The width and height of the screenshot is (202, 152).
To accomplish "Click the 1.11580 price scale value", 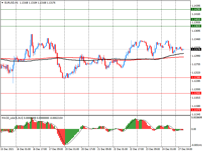I will tap(196, 106).
